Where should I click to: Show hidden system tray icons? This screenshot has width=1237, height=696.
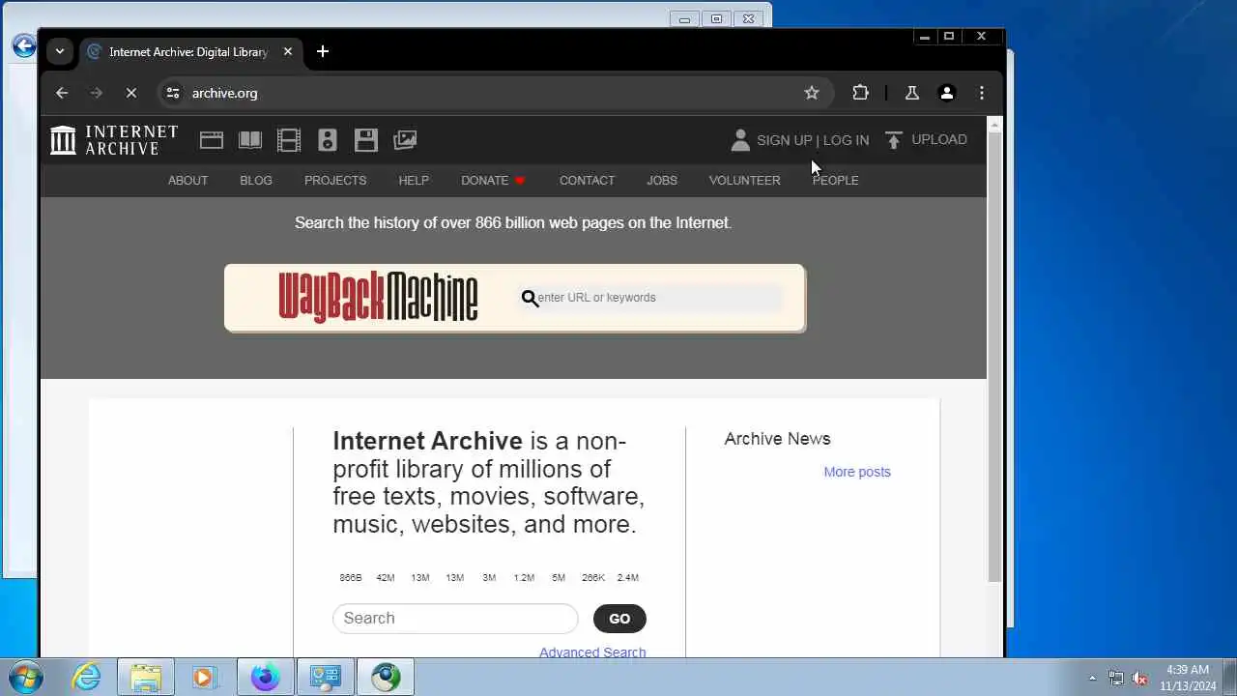(1092, 678)
